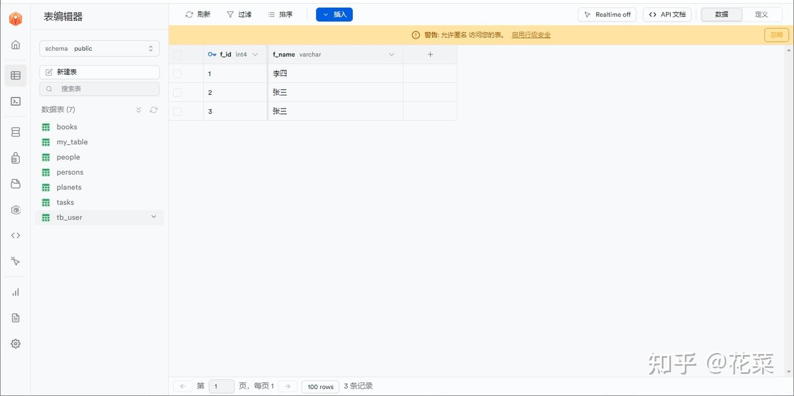Open project Settings with the gear icon
Viewport: 794px width, 396px height.
coord(15,343)
